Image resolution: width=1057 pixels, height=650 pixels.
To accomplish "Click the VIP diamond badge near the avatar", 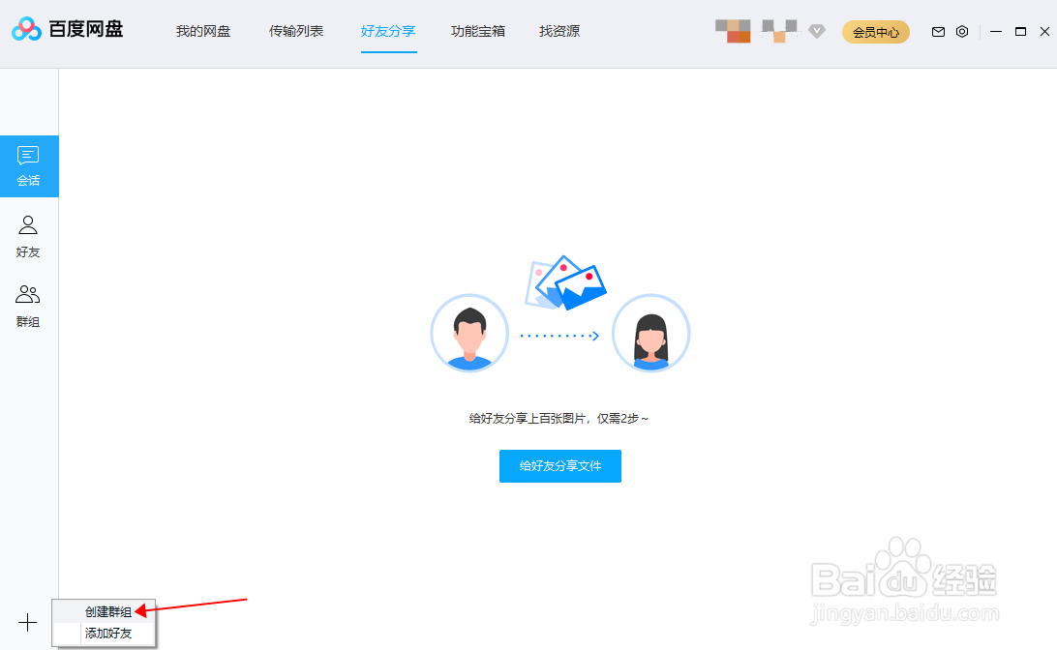I will (x=816, y=31).
